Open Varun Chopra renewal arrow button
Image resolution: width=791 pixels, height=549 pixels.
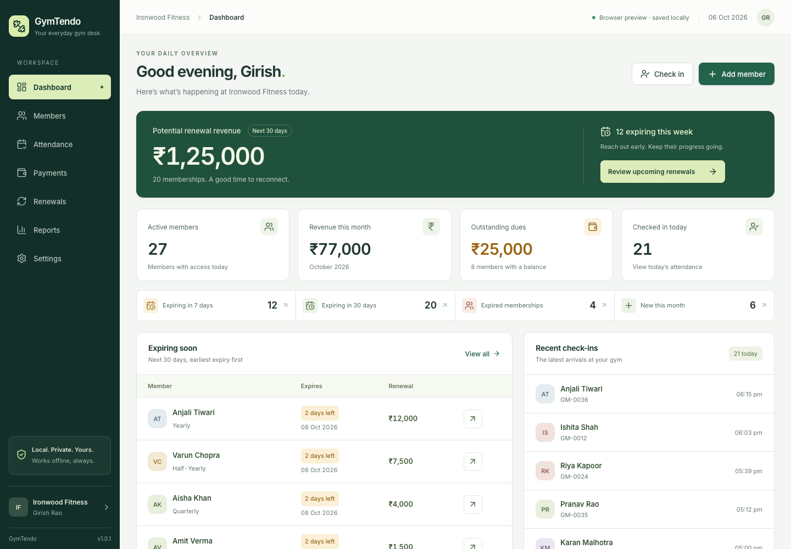pos(473,462)
